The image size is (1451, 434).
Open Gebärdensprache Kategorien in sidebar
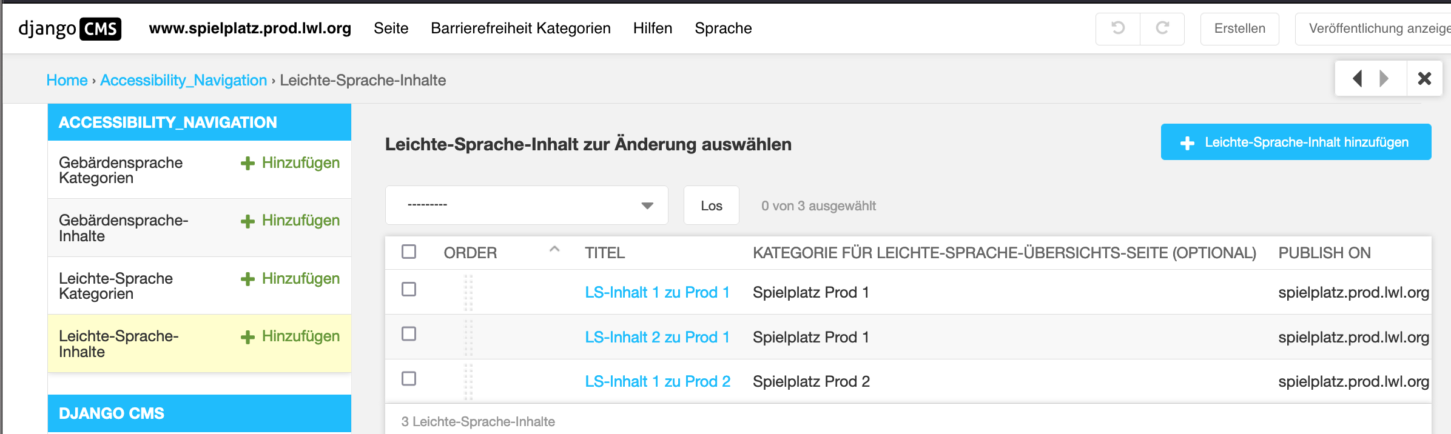[x=121, y=170]
